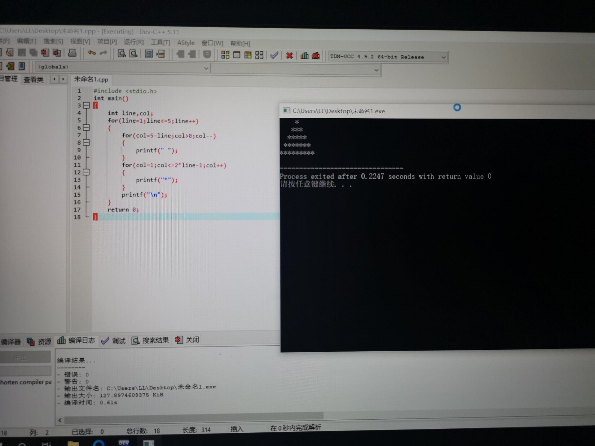
Task: Expand the empty members dropdown beside globals
Action: (376, 70)
